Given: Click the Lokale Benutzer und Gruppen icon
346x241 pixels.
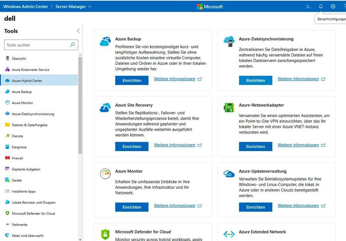Looking at the screenshot, I should (7, 202).
